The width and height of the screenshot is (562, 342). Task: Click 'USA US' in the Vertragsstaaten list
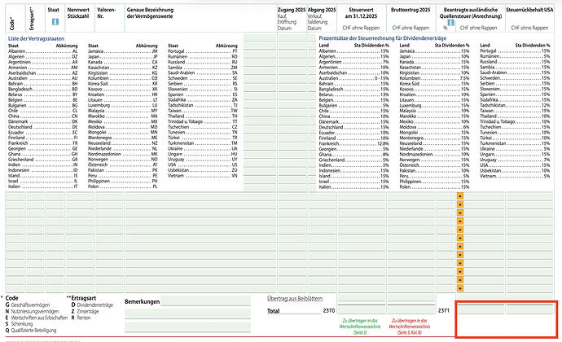click(203, 164)
